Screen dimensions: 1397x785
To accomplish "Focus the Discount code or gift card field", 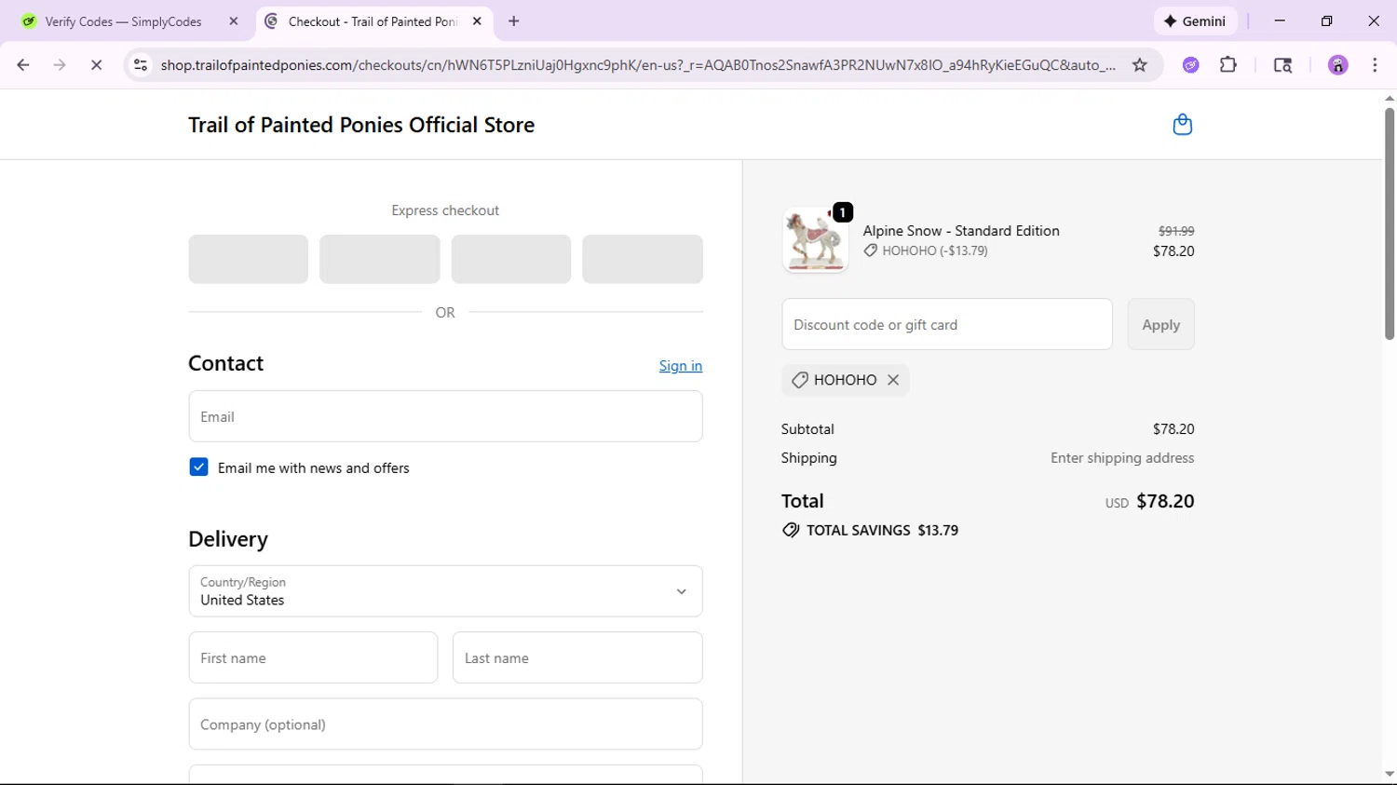I will pos(947,324).
